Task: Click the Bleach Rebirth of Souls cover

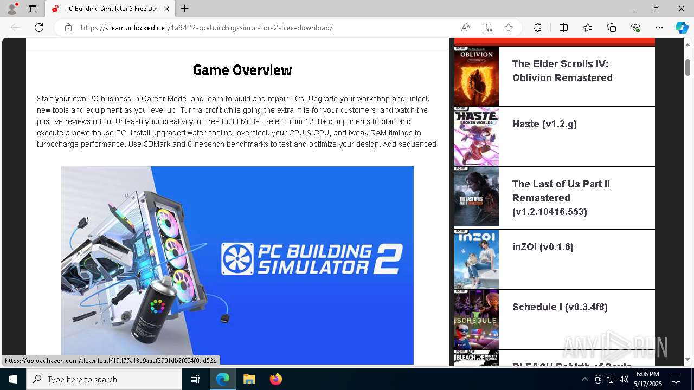Action: point(476,359)
